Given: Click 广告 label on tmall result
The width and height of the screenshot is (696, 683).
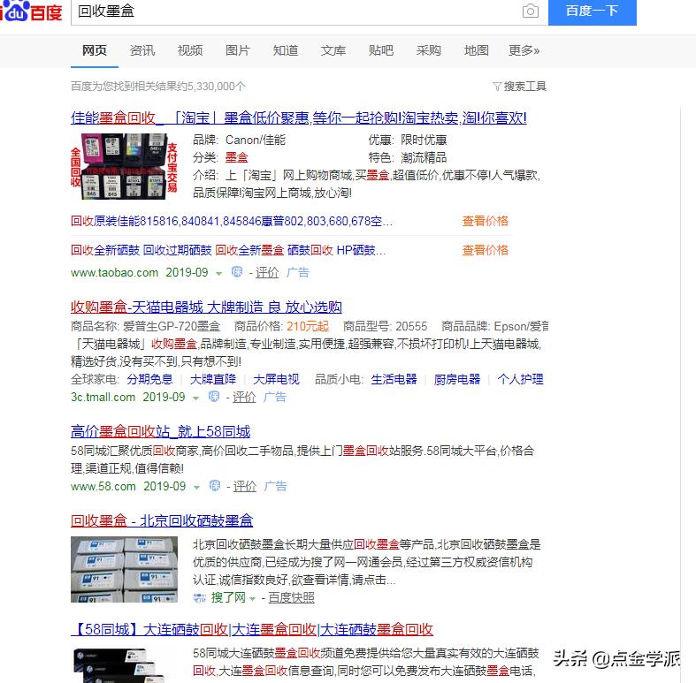Looking at the screenshot, I should tap(275, 397).
